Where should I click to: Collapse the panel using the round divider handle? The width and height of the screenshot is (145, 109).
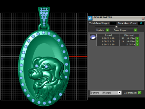coord(116,27)
